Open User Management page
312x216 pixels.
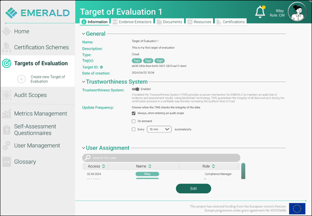(x=37, y=146)
